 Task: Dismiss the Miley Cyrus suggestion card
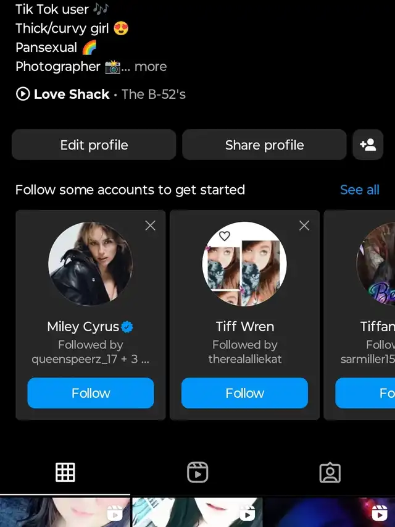click(150, 226)
